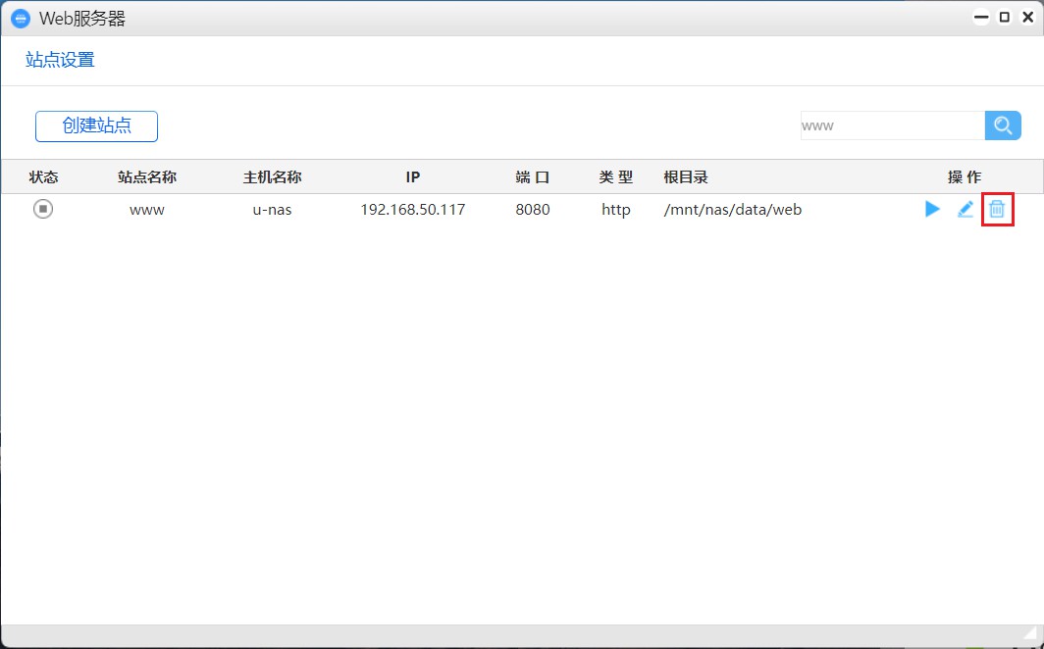Click the Web服务器 logo in the title bar
Image resolution: width=1044 pixels, height=649 pixels.
pyautogui.click(x=19, y=17)
